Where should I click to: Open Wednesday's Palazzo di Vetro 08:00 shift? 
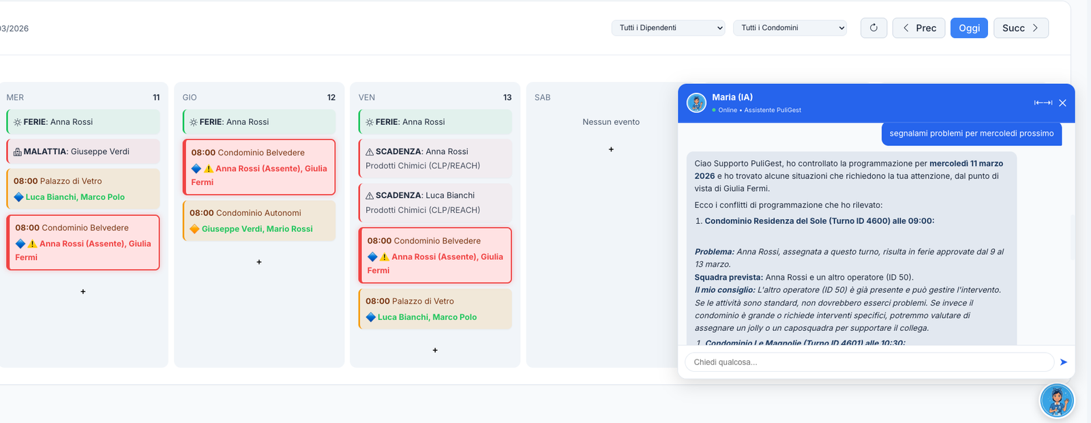[83, 189]
